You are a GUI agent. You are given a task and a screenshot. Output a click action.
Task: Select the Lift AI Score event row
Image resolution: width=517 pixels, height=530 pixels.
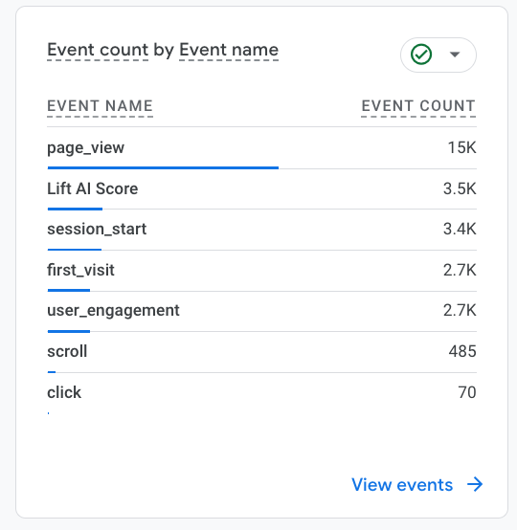click(262, 189)
